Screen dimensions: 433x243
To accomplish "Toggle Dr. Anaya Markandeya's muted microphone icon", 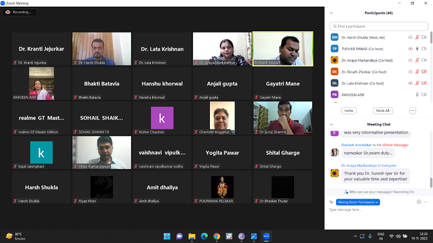I will (x=417, y=60).
